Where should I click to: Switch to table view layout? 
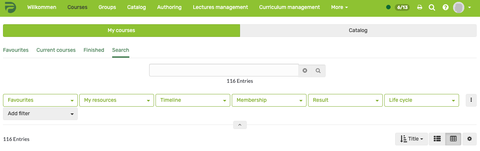(453, 139)
